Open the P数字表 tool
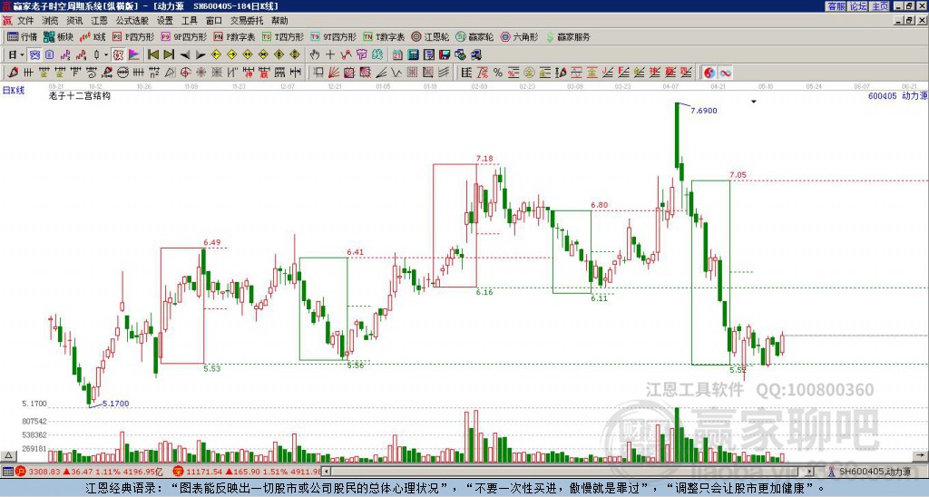 (x=234, y=36)
